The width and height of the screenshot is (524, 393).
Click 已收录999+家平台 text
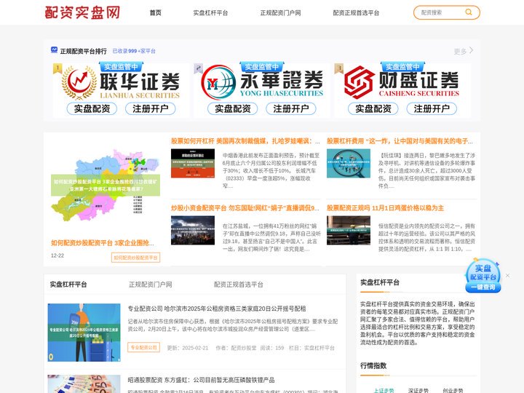pos(134,51)
